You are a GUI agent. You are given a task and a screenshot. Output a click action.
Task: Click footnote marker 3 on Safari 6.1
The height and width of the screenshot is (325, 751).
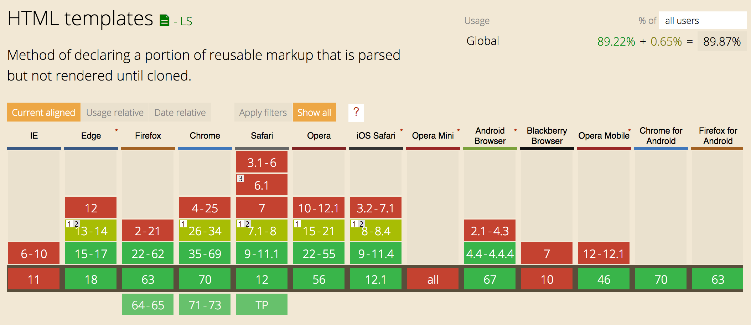(240, 178)
